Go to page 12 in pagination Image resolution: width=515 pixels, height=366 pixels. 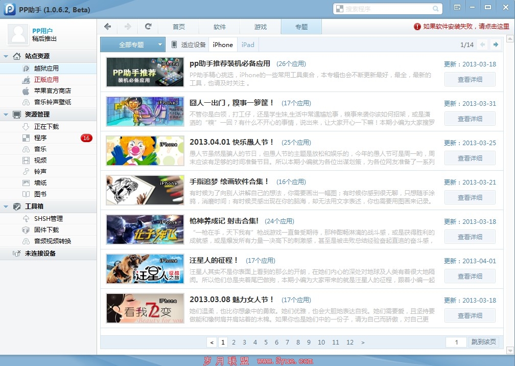350,342
